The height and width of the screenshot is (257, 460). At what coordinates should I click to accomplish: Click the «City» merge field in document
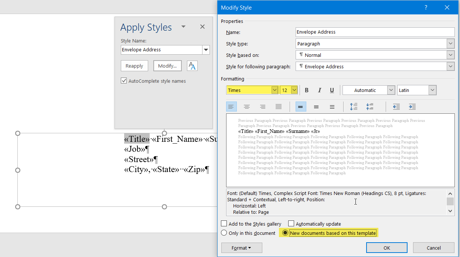[x=136, y=170]
